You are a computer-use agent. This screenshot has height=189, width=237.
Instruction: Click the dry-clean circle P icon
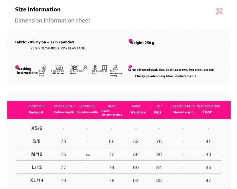point(95,67)
